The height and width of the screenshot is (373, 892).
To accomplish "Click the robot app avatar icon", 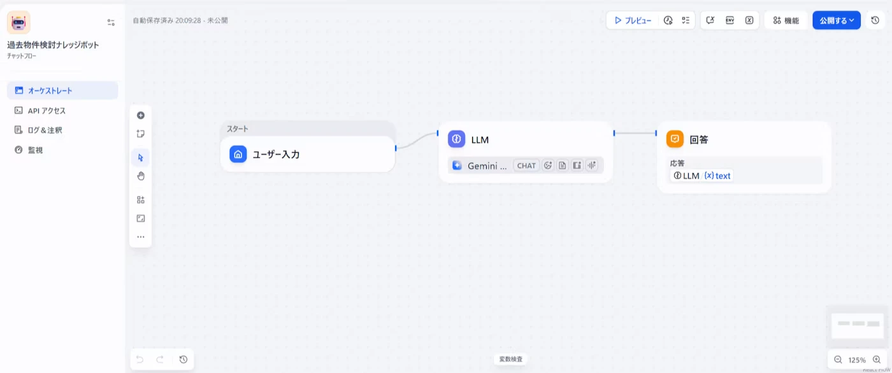I will point(18,22).
